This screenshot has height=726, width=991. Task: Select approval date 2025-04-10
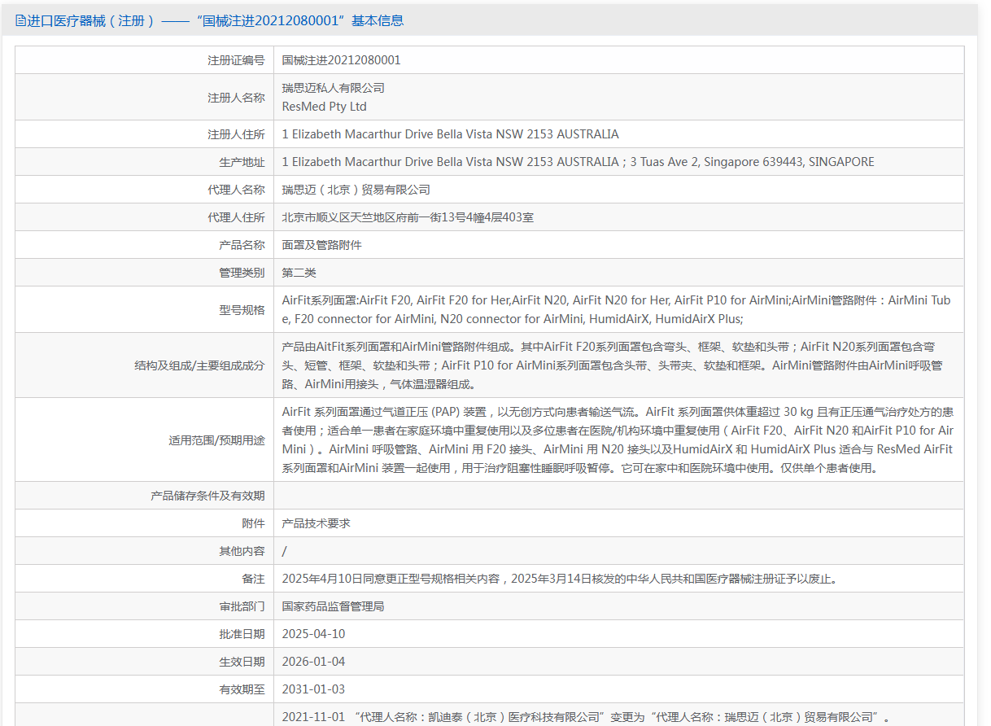pyautogui.click(x=313, y=634)
